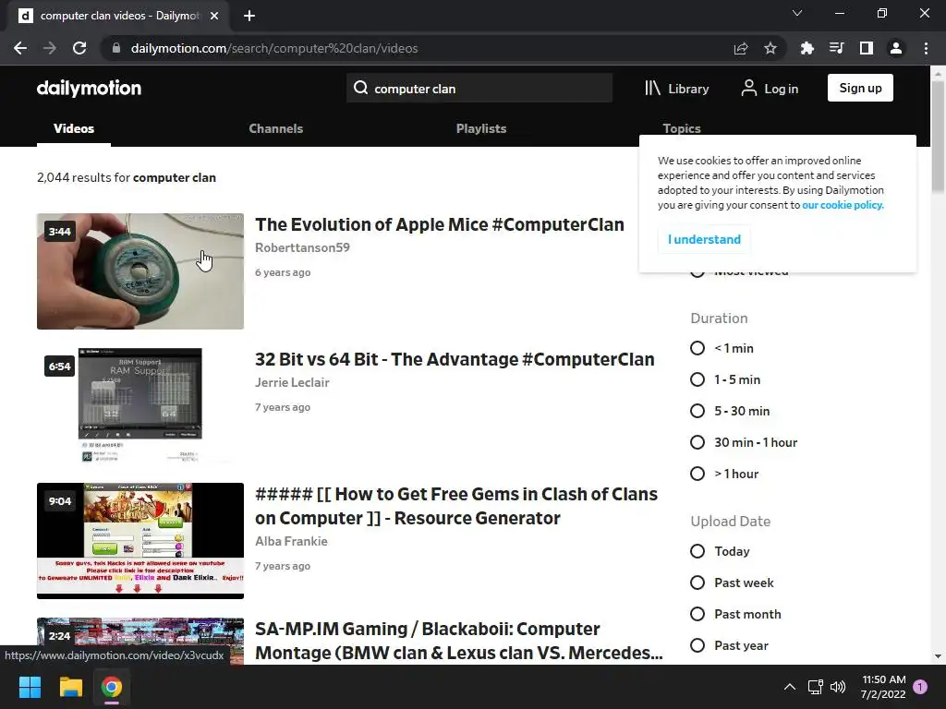
Task: Close the computer clan videos tab
Action: [214, 16]
